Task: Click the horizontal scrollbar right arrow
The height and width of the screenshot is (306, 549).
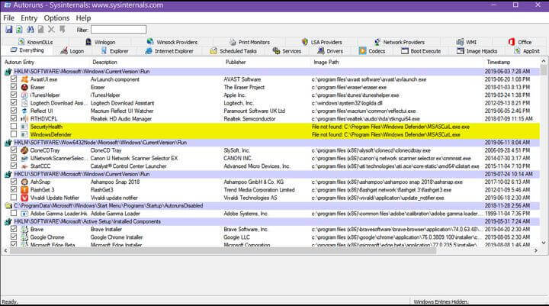Action: point(536,250)
